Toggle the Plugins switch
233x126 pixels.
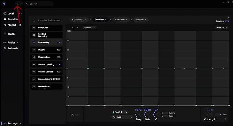tap(58, 50)
